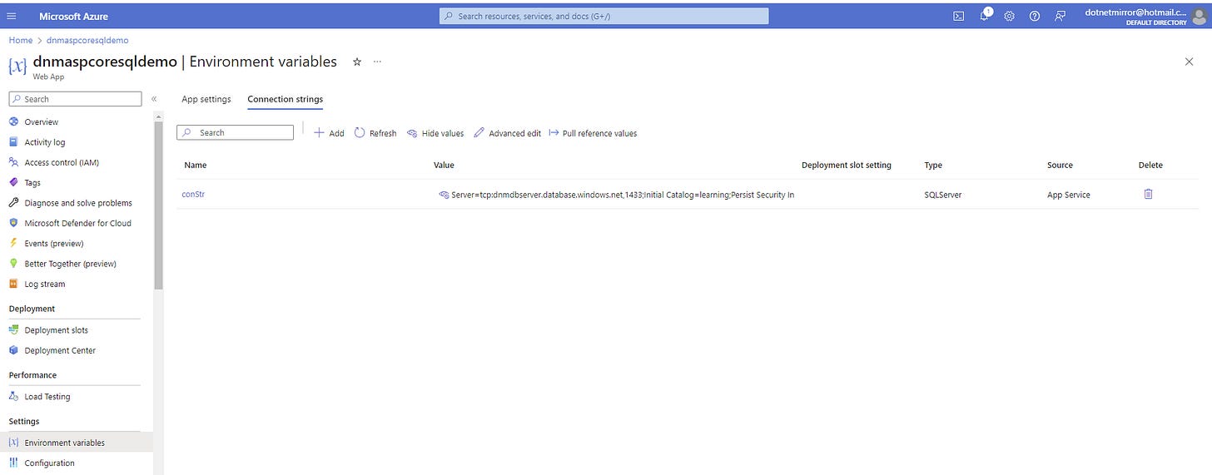The width and height of the screenshot is (1212, 475).
Task: Open Access control (IAM)
Action: point(62,162)
